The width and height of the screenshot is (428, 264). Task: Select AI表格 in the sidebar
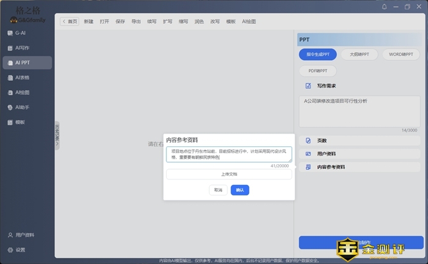tap(22, 78)
